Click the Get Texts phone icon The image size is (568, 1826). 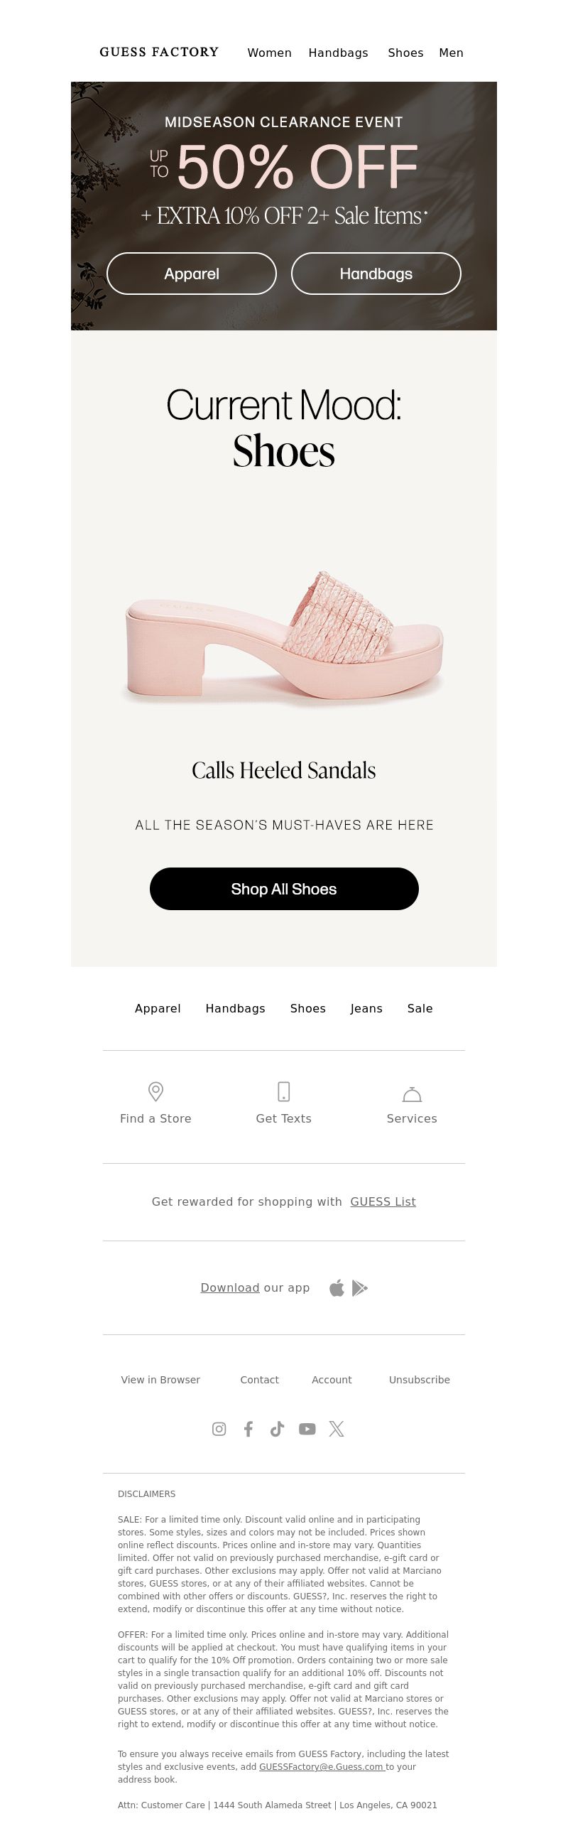(x=284, y=1091)
